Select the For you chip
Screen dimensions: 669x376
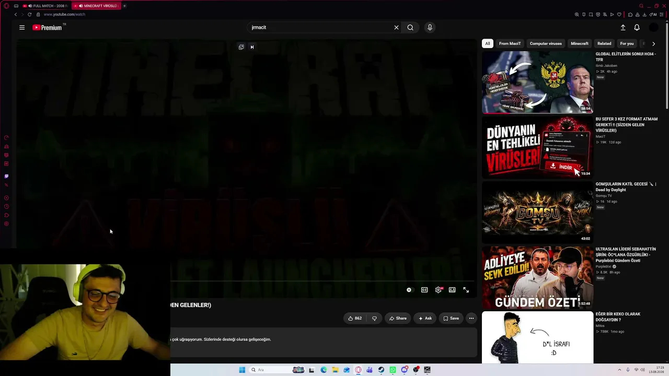[x=627, y=44]
